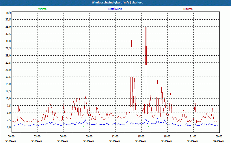The height and width of the screenshot is (144, 231).
Task: Click the 05.02.25 date label
Action: [219, 141]
